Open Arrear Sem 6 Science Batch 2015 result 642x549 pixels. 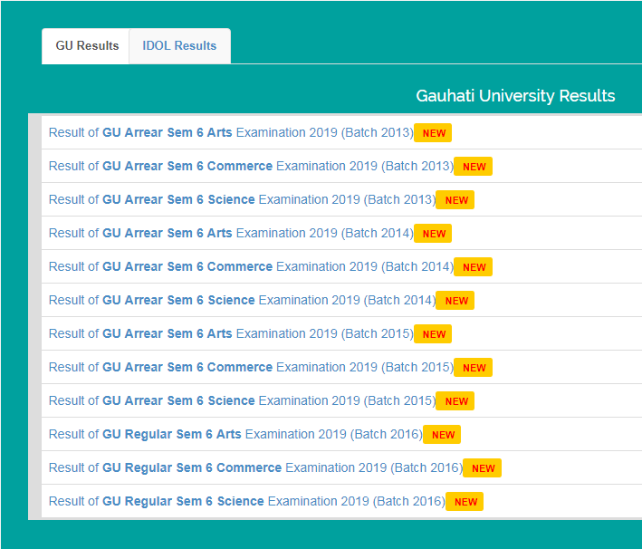pos(243,400)
